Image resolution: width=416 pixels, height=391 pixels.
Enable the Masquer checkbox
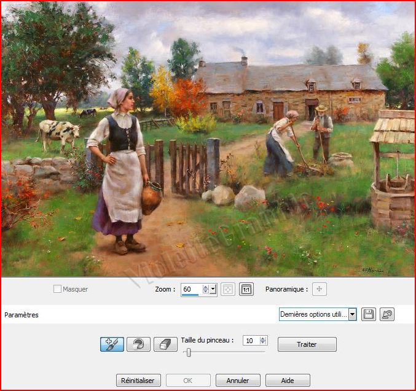tap(57, 289)
